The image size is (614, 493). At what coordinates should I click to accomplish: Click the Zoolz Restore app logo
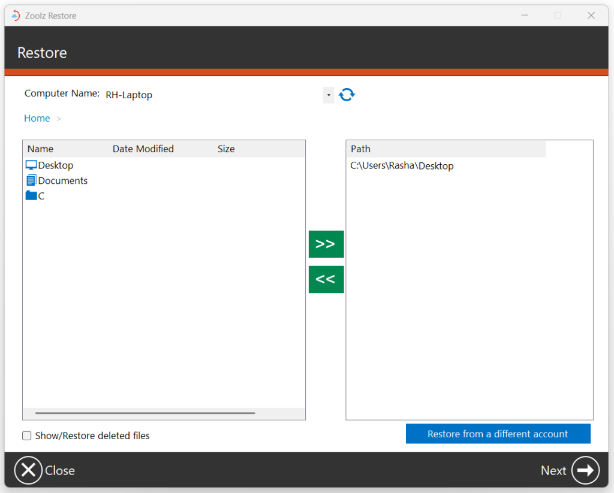[x=16, y=16]
